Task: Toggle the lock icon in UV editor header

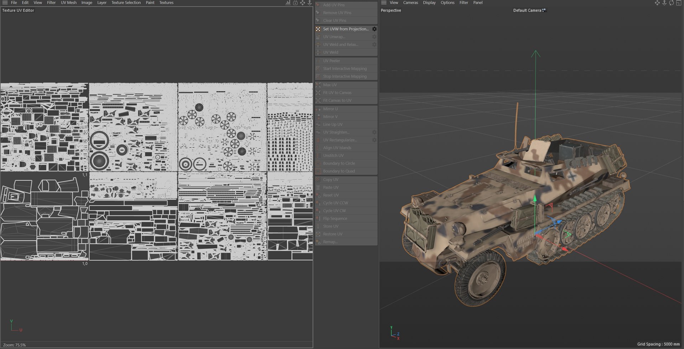Action: pyautogui.click(x=295, y=2)
